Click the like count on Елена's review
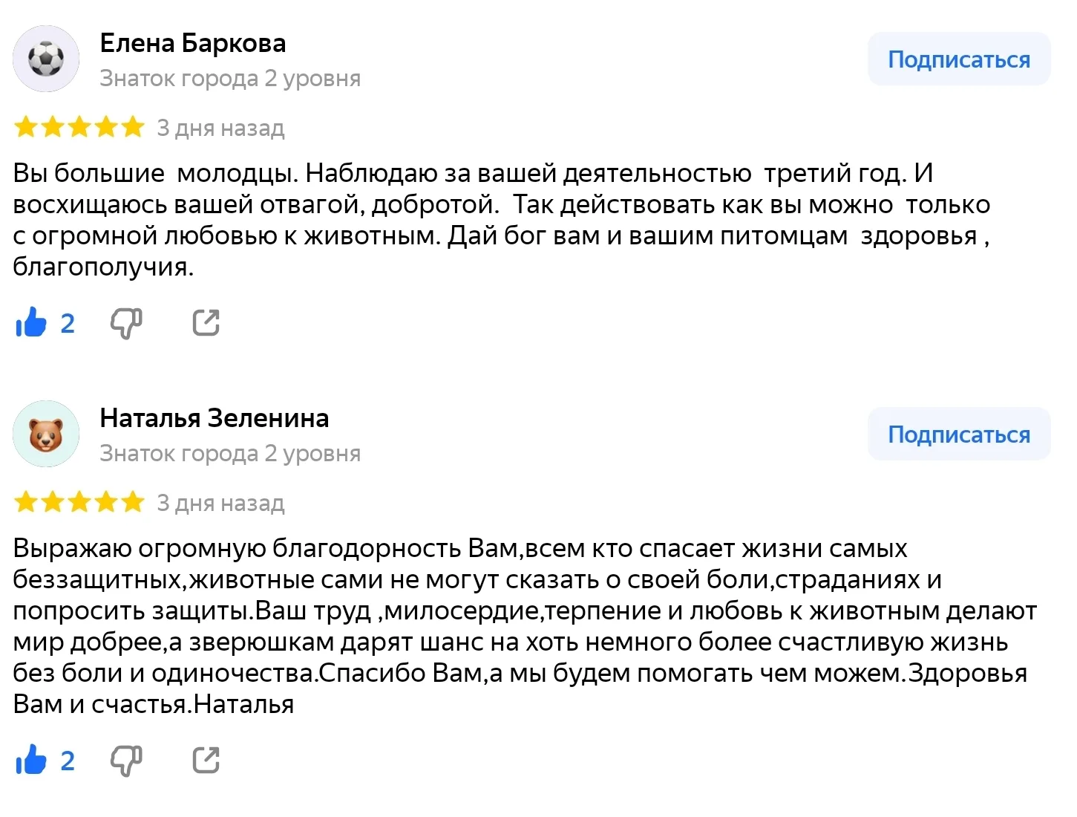Screen dimensions: 1077x817 68,323
